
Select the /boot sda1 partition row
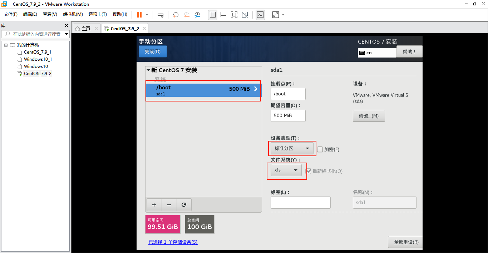(x=203, y=90)
